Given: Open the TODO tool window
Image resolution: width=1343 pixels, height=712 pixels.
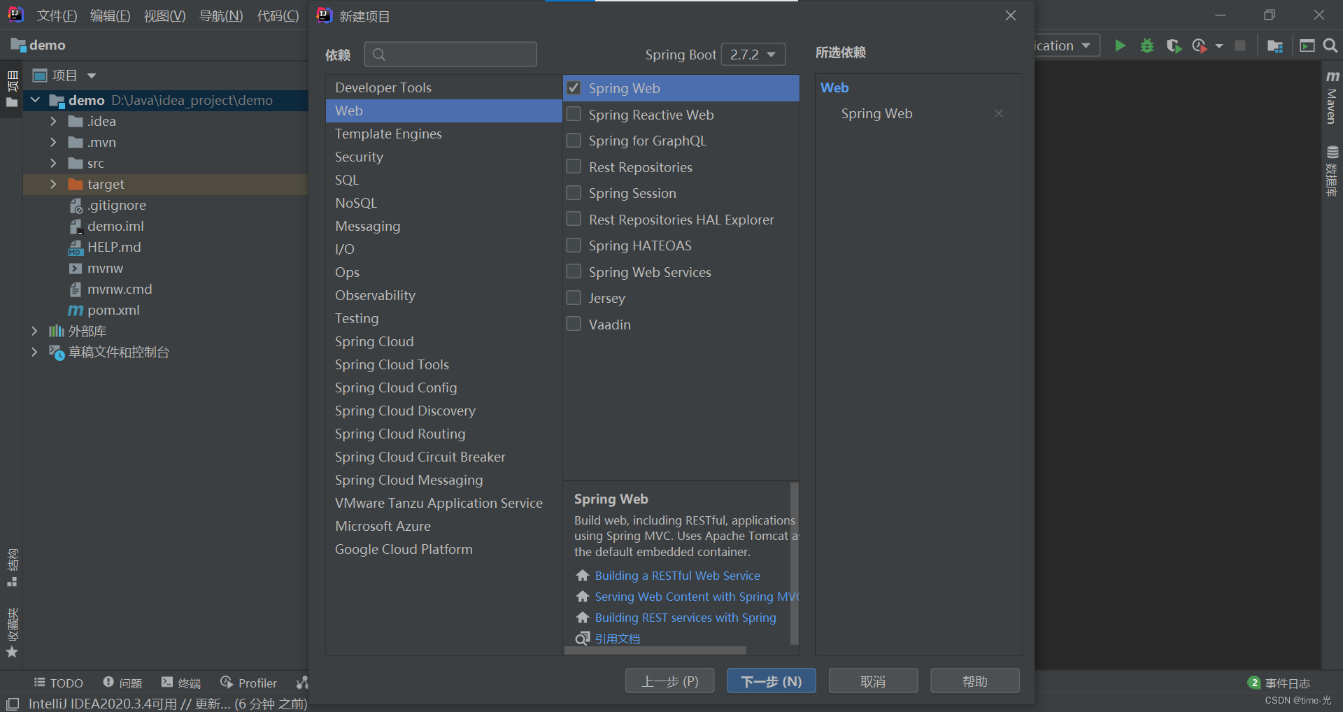Looking at the screenshot, I should point(59,683).
